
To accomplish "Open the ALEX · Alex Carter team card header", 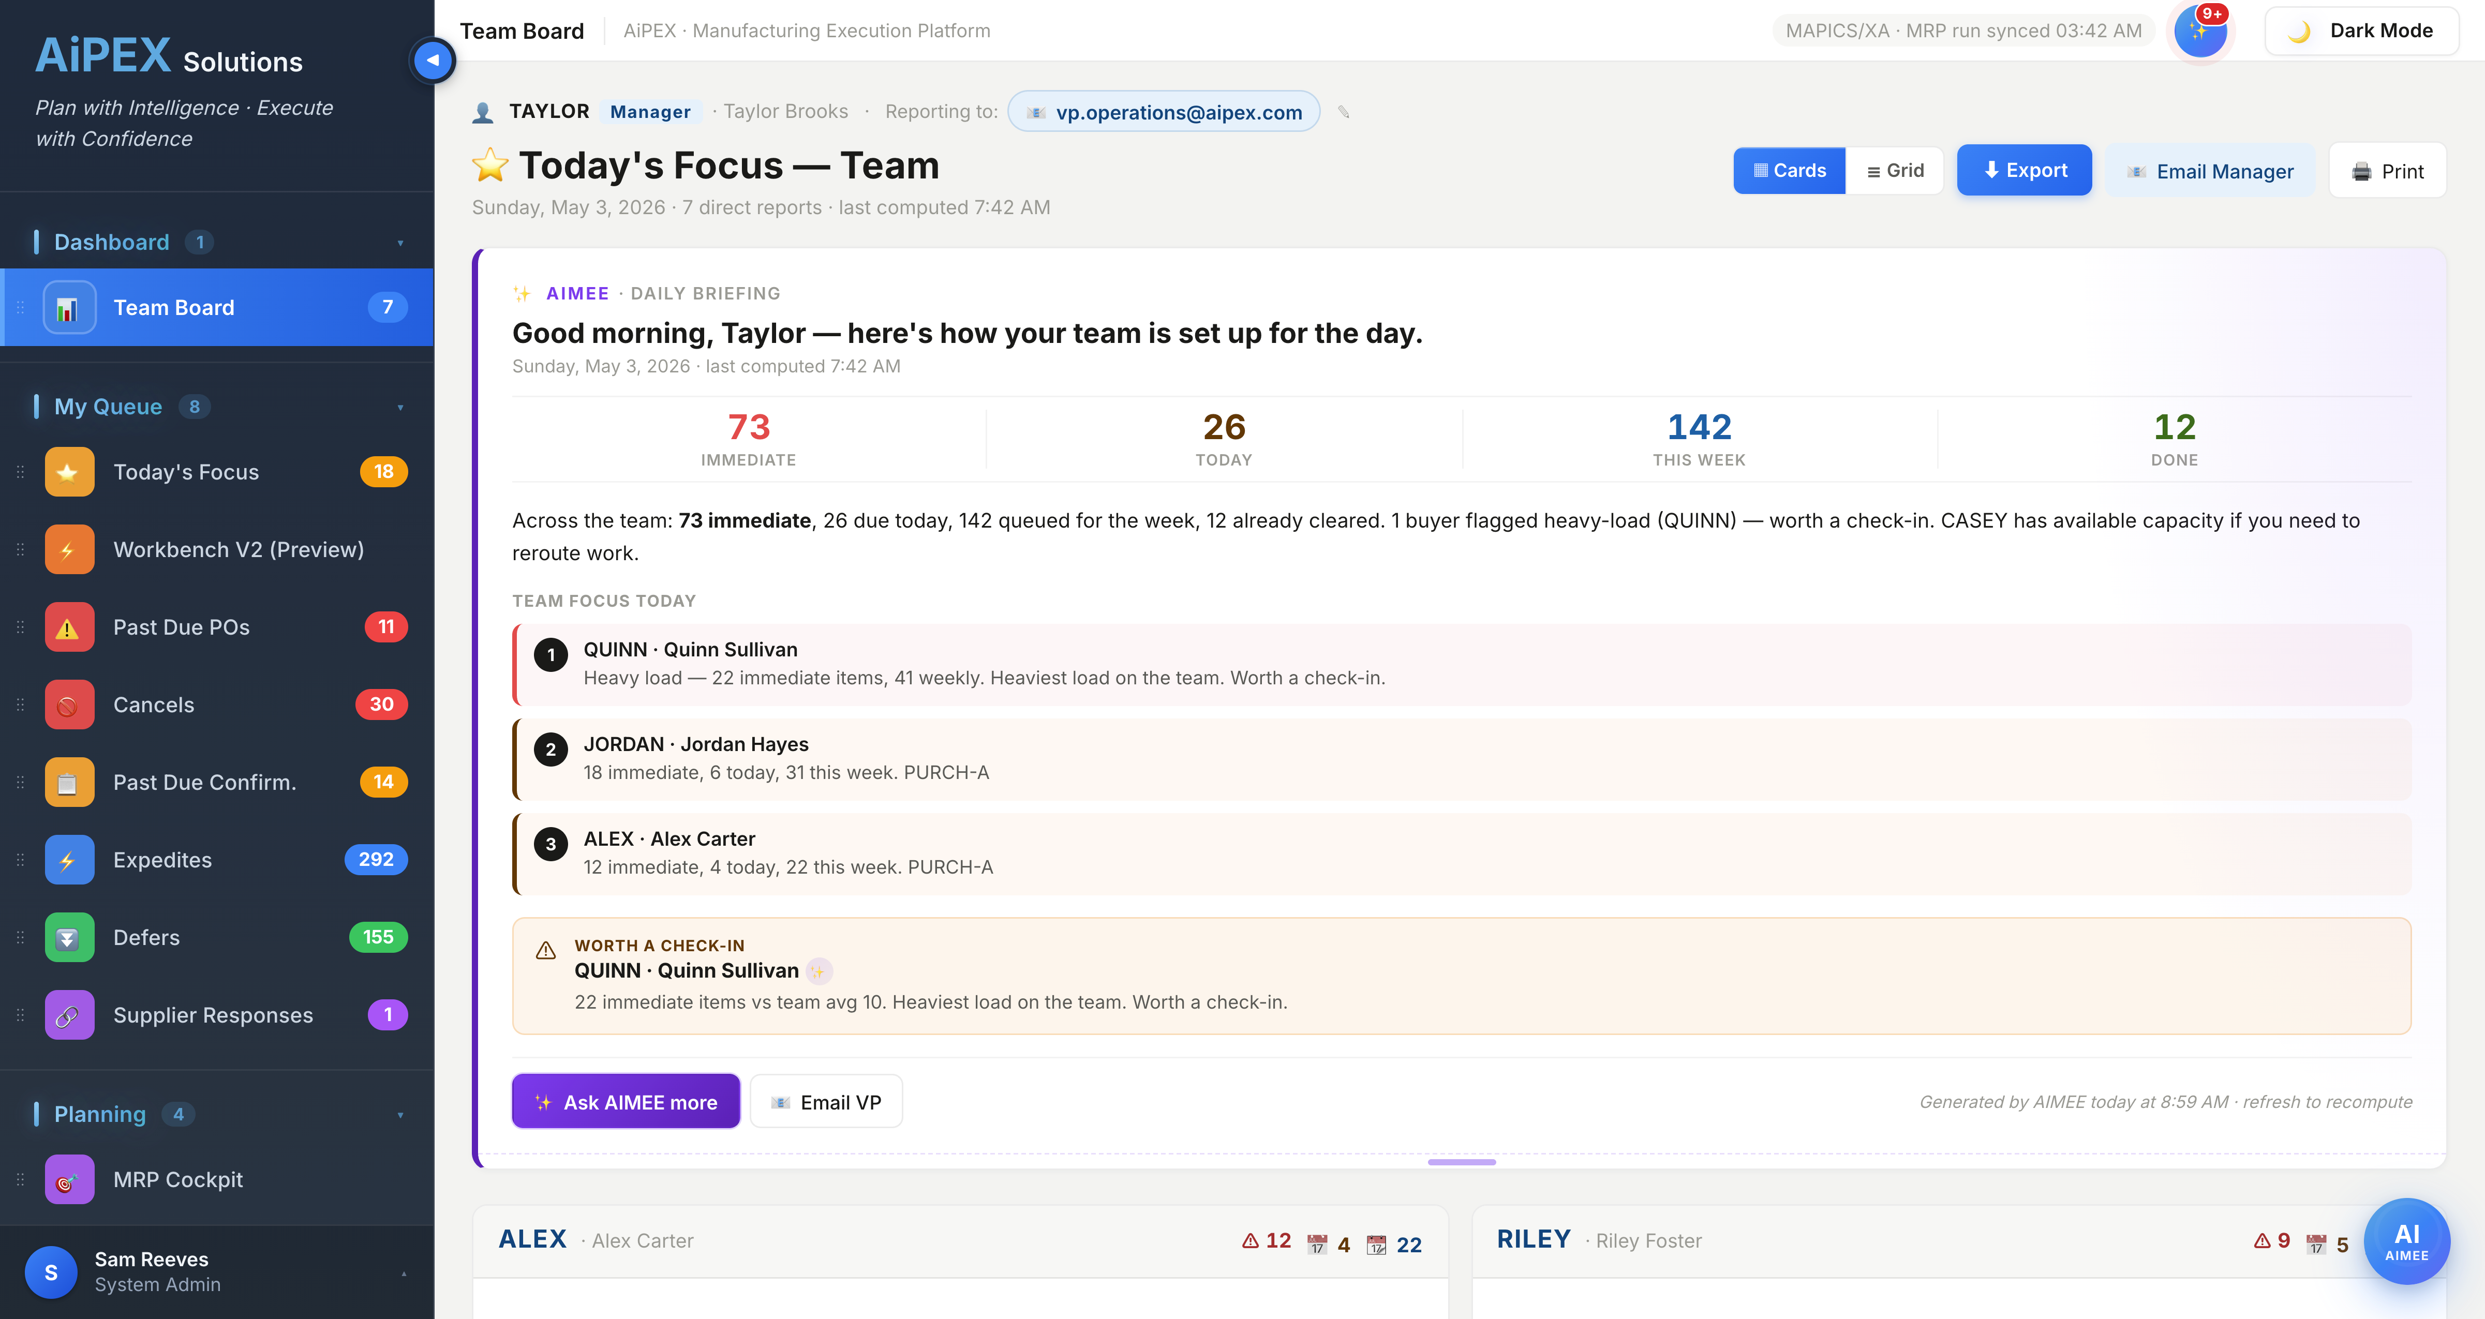I will pyautogui.click(x=961, y=1241).
